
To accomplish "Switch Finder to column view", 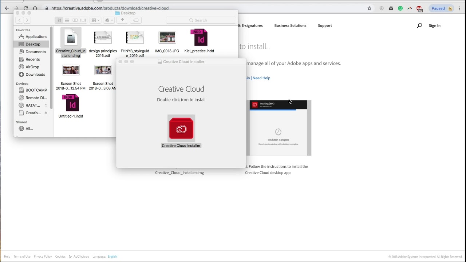I will 75,20.
